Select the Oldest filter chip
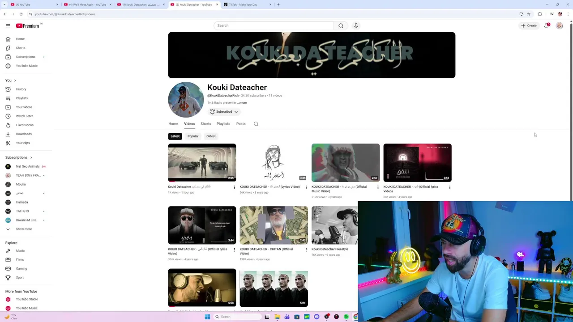The width and height of the screenshot is (573, 322). 211,136
